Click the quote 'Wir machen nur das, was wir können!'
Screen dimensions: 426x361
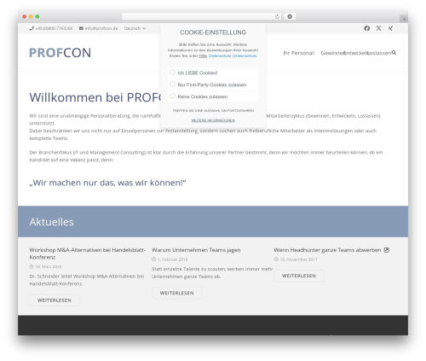click(107, 183)
